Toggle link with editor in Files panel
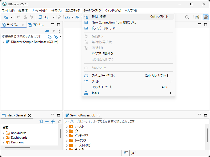The image size is (210, 157). point(59,121)
